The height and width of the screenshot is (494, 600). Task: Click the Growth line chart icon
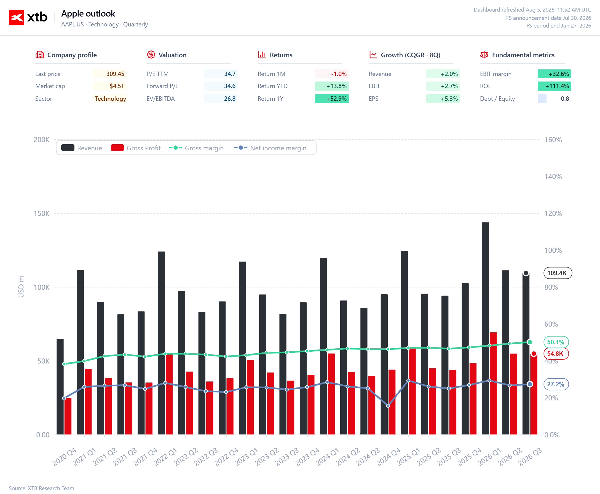(373, 55)
